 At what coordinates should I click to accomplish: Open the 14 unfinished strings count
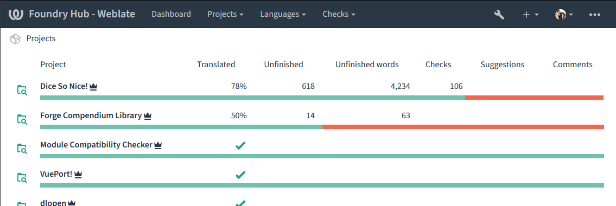point(310,115)
